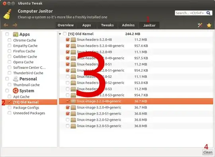
Task: Open the Overview tab
Action: (66, 25)
